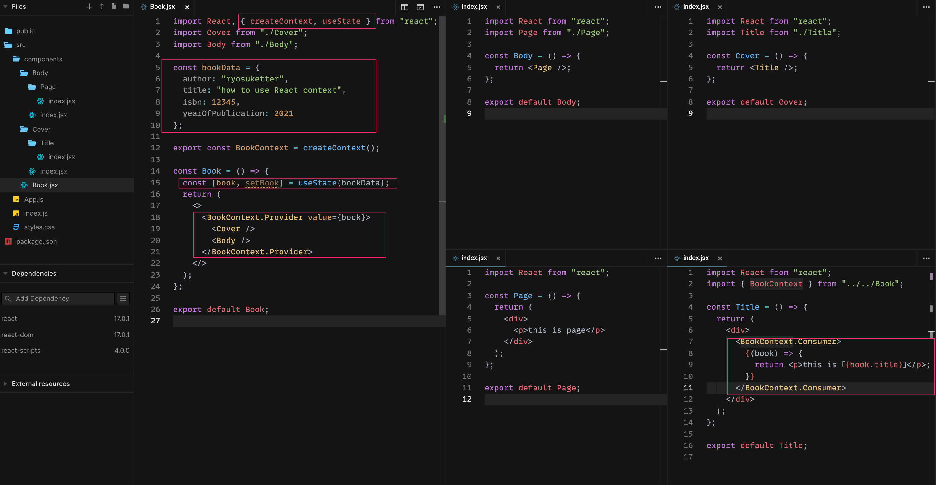Collapse the Files panel disclosure triangle
The height and width of the screenshot is (485, 936).
(x=5, y=6)
